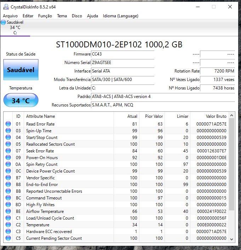This screenshot has height=250, width=241.
Task: Click the status circle for Current Pending Sector Count
Action: pyautogui.click(x=8, y=238)
